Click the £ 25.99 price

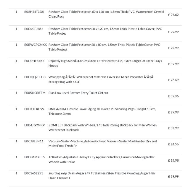[173, 48]
